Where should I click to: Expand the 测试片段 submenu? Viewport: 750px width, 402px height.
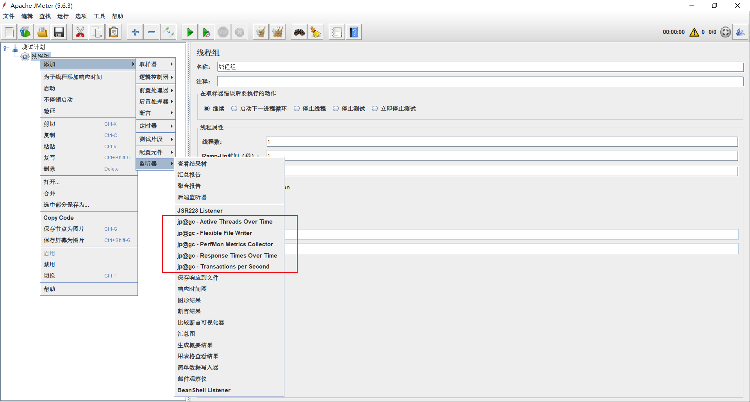tap(155, 139)
